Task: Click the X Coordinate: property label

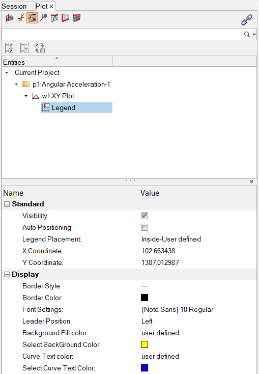Action: (x=43, y=251)
